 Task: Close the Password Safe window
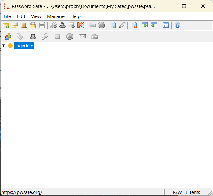[x=203, y=6]
